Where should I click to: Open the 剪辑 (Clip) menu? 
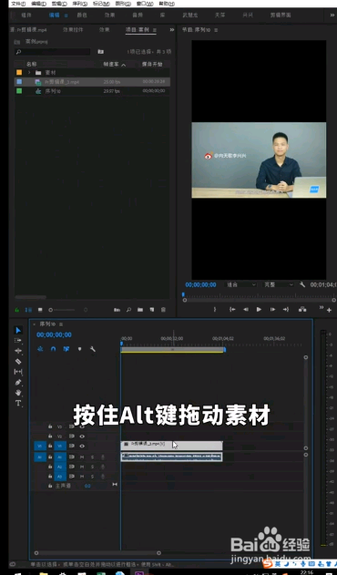click(59, 4)
